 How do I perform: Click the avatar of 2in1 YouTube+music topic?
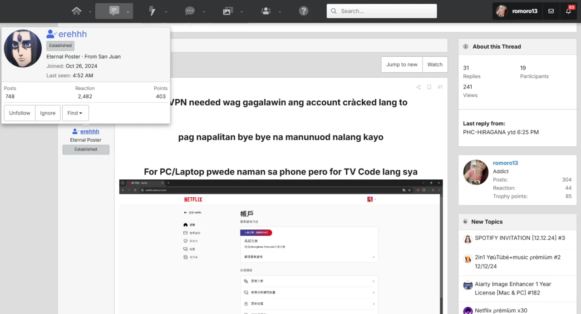pos(468,259)
